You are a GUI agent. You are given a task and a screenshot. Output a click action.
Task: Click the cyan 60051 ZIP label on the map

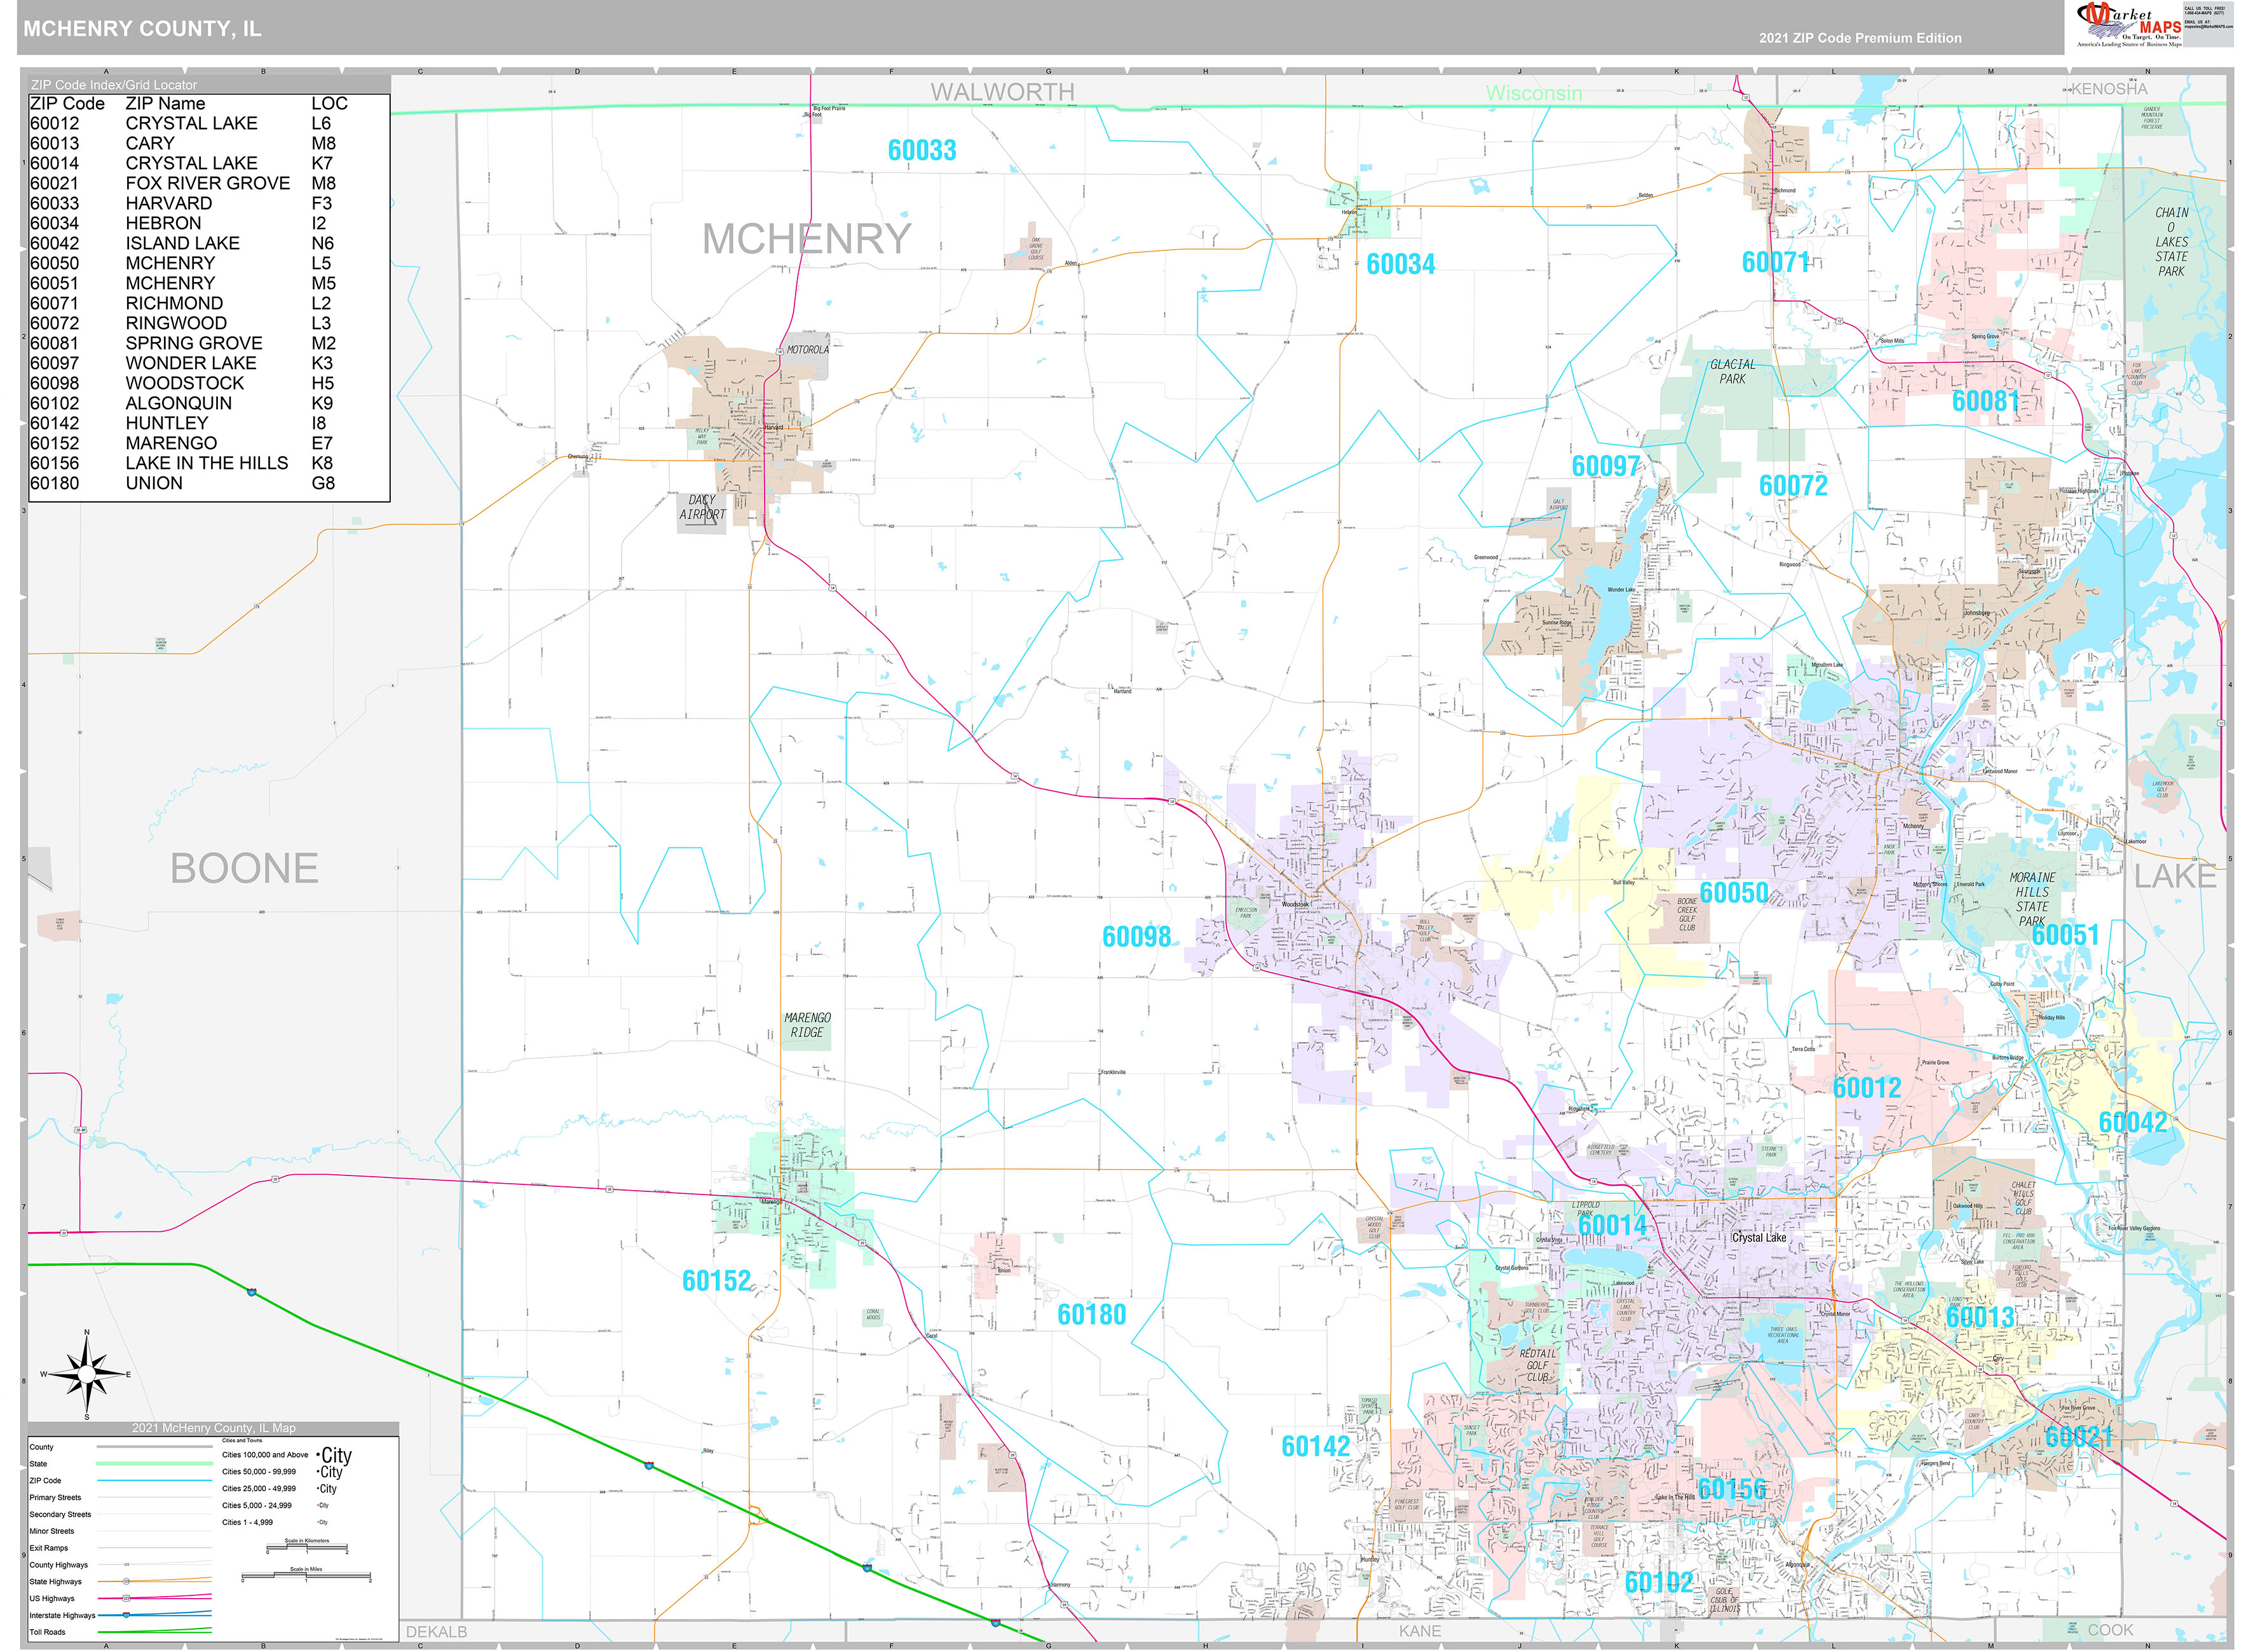tap(2065, 935)
